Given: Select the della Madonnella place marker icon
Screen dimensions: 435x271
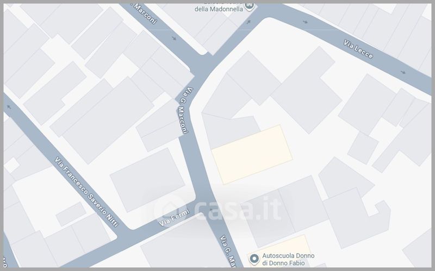Looking at the screenshot, I should 250,7.
